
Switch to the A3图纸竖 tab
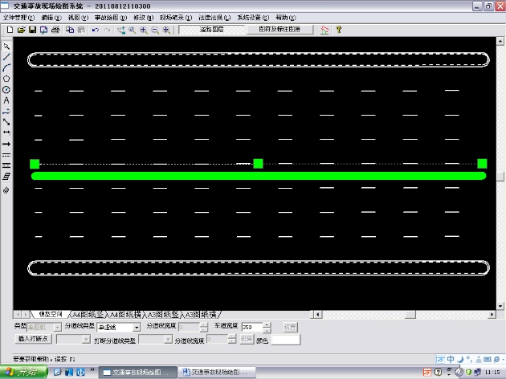click(164, 314)
